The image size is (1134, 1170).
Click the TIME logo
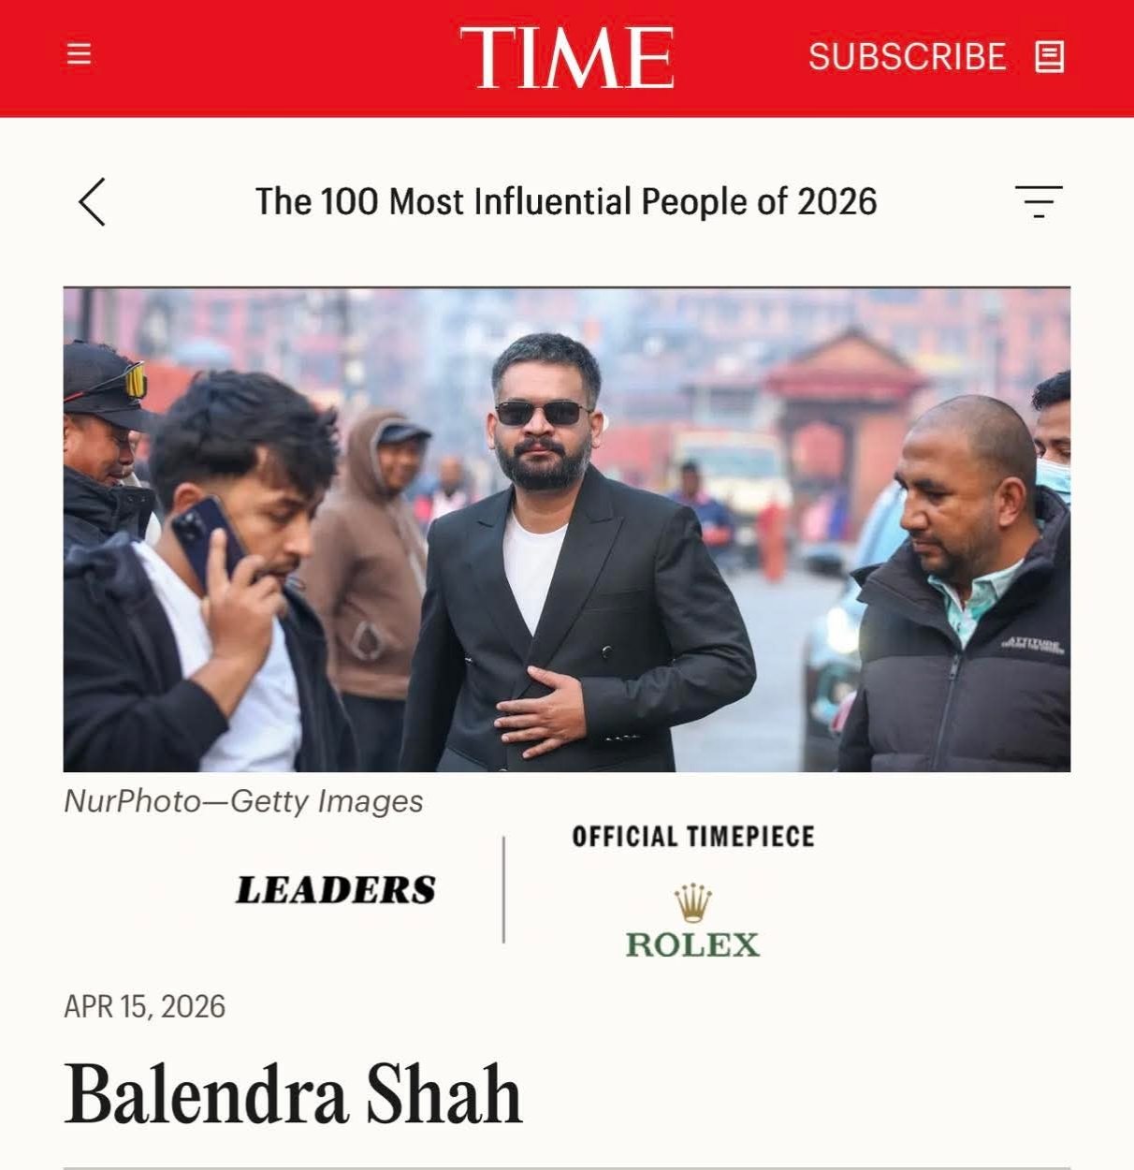(x=566, y=57)
